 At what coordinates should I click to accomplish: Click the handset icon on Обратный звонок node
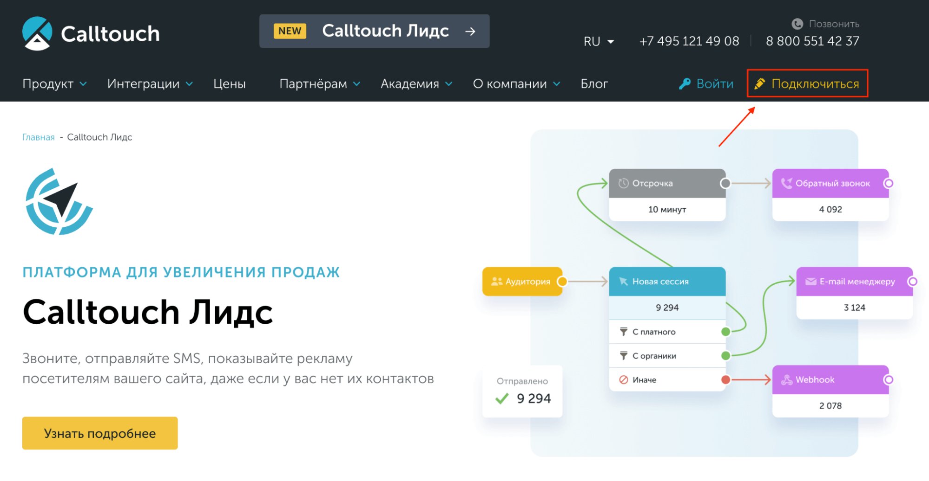[786, 183]
